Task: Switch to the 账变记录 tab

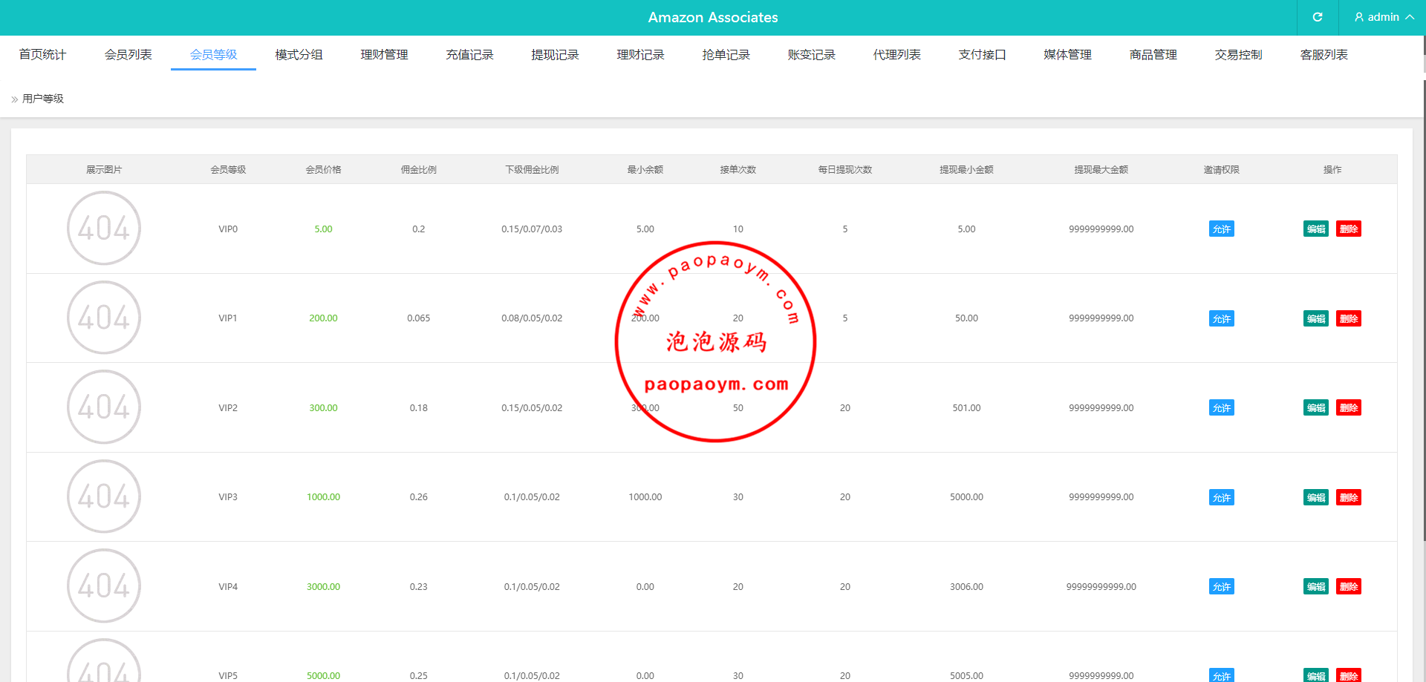Action: (811, 54)
